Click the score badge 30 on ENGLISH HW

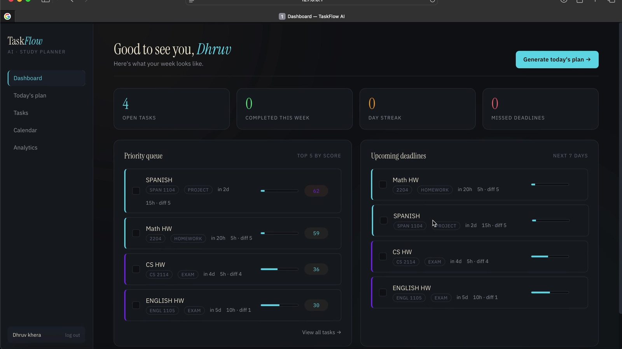coord(316,306)
